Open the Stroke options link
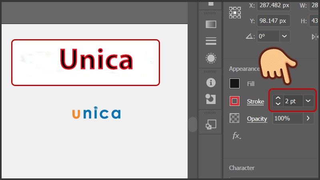The width and height of the screenshot is (320, 180). pos(256,102)
